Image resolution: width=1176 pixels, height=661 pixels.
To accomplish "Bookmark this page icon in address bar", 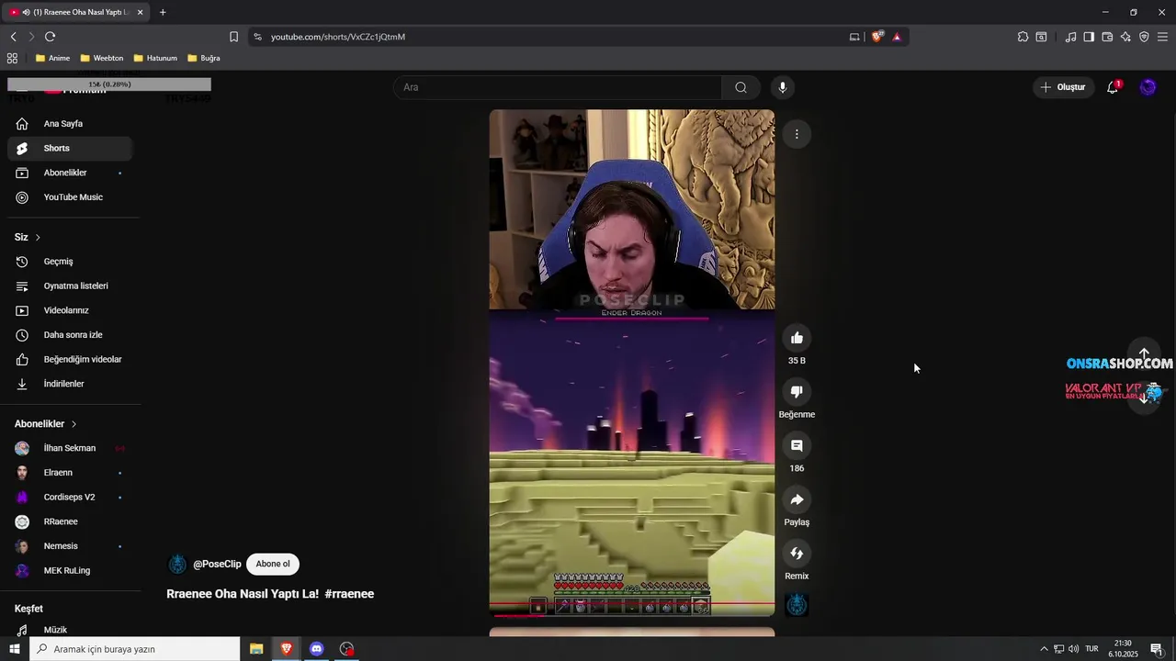I will coord(233,37).
